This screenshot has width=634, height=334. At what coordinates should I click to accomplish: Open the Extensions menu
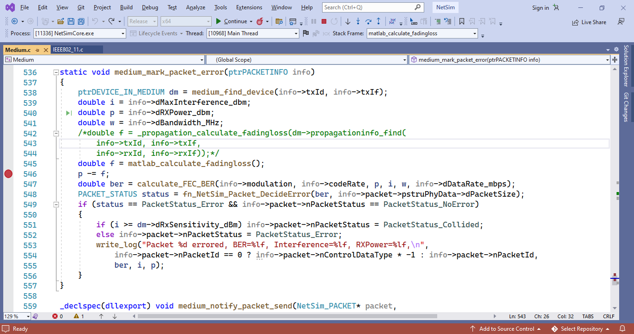(x=249, y=7)
